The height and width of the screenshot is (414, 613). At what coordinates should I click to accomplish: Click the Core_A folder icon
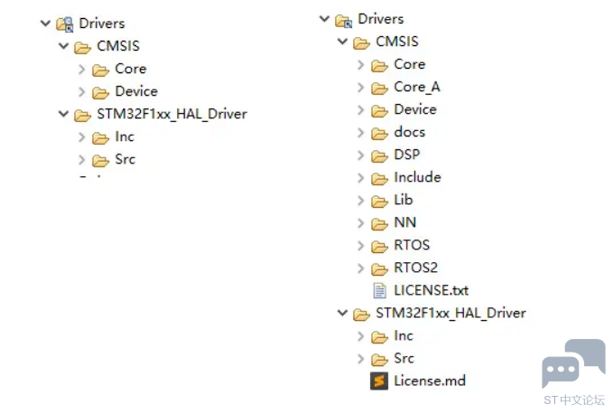(379, 89)
